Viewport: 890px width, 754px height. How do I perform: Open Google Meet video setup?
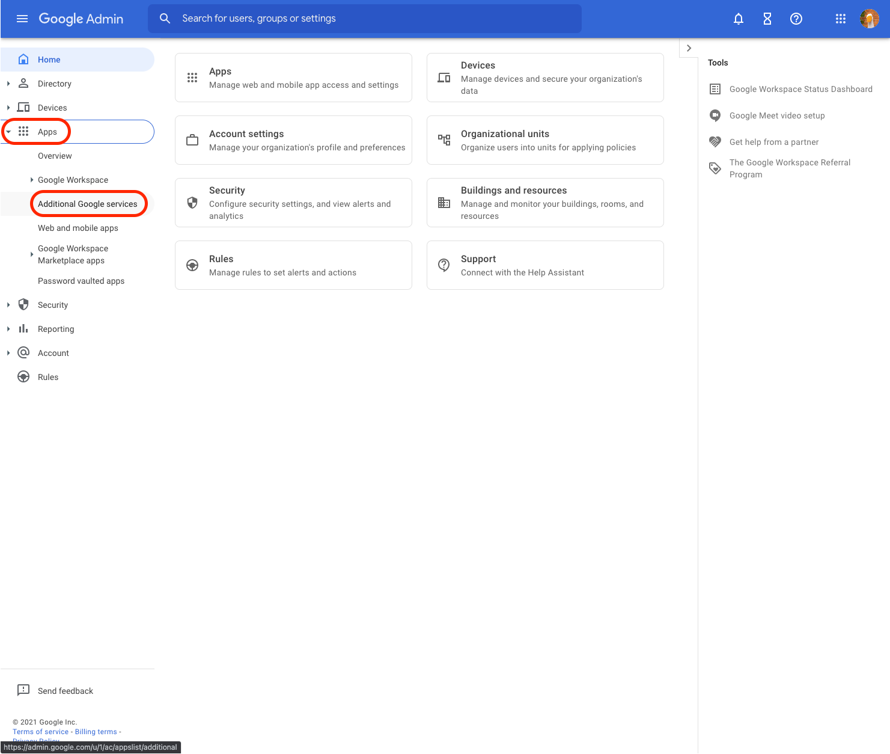pyautogui.click(x=777, y=115)
